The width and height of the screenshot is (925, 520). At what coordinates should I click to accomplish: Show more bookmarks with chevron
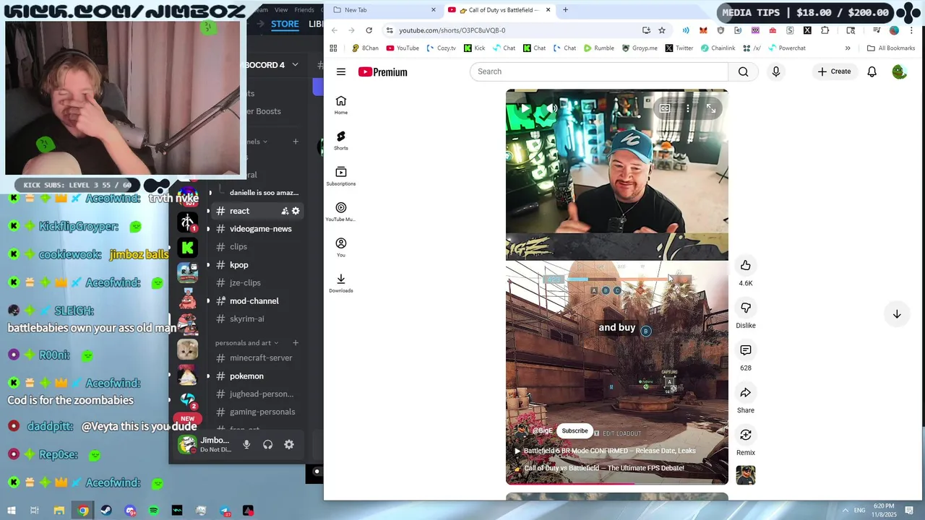[x=848, y=48]
